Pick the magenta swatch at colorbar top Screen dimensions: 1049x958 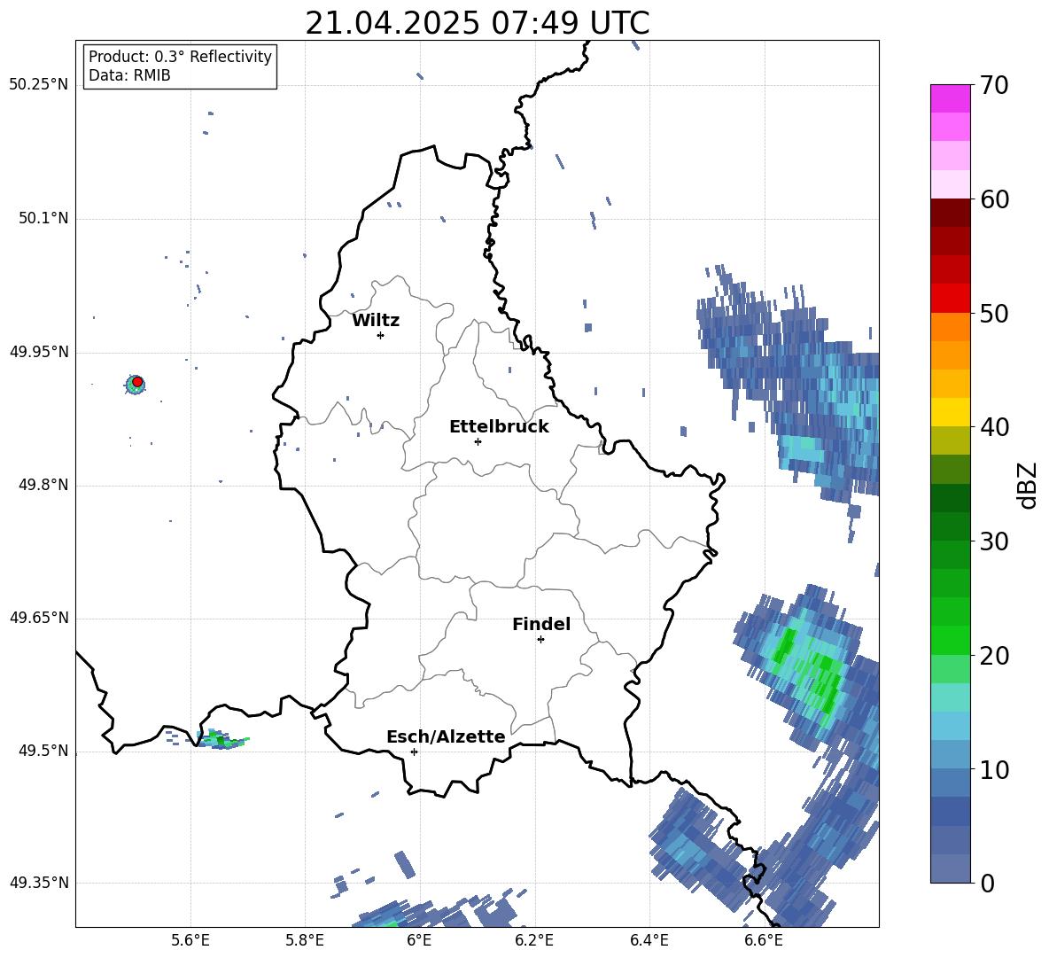click(950, 99)
